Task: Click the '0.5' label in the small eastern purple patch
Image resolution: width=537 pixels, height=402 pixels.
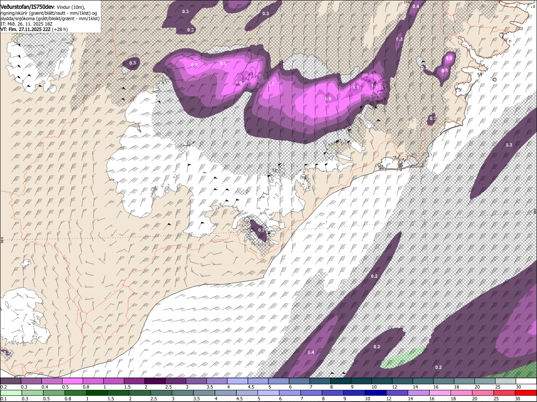Action: coord(445,70)
